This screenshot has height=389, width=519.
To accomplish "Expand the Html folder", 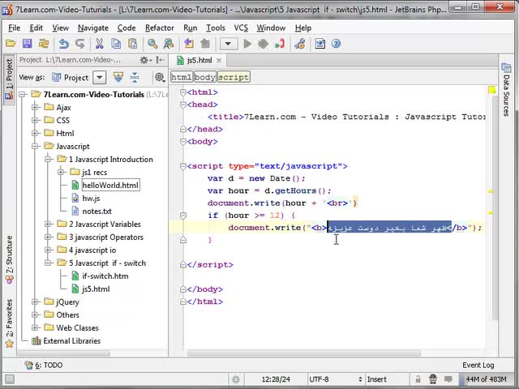I will pos(34,133).
